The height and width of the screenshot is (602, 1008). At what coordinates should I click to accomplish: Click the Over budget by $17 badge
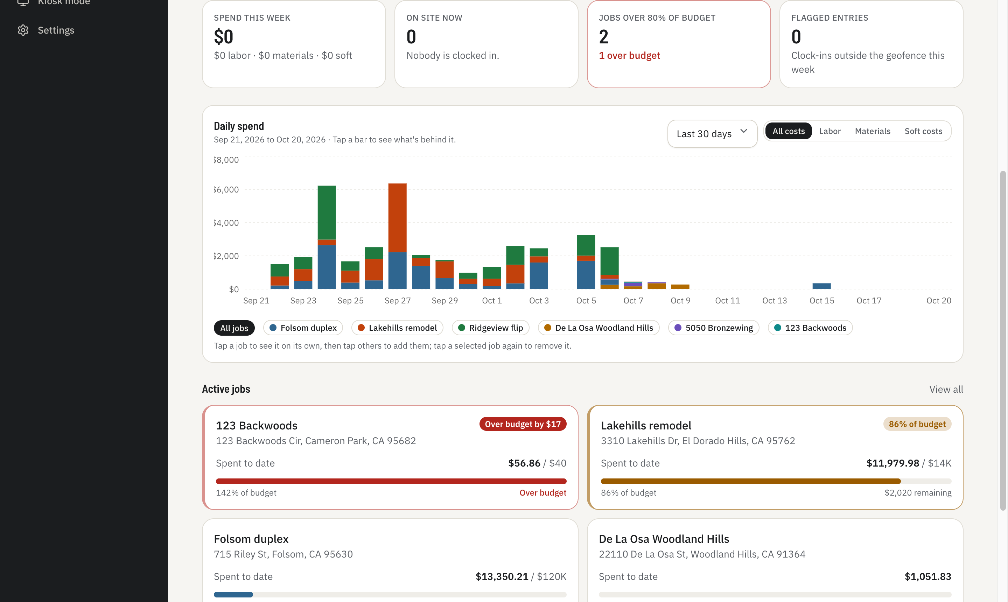point(523,424)
